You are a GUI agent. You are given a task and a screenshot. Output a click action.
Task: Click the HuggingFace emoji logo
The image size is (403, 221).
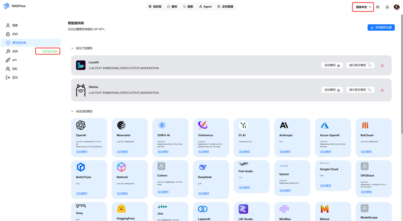[121, 209]
